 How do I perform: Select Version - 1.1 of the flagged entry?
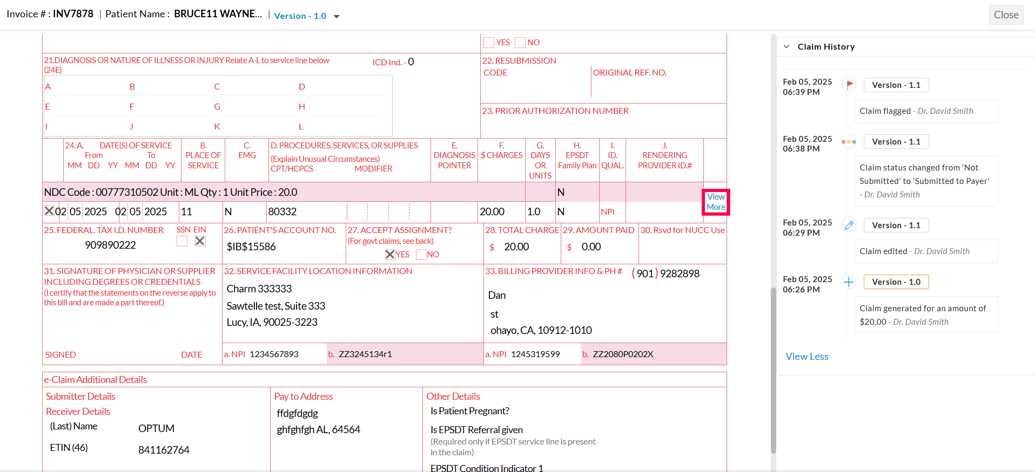(x=896, y=85)
